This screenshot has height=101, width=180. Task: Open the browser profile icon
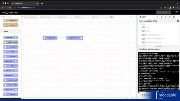[174, 8]
